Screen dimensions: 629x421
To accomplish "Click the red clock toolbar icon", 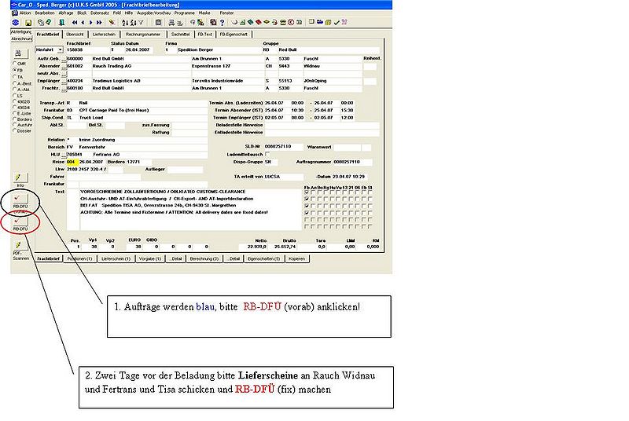I will (291, 23).
